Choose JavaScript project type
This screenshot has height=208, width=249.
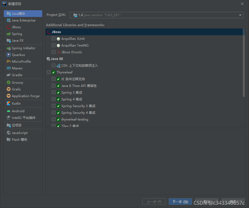23,133
